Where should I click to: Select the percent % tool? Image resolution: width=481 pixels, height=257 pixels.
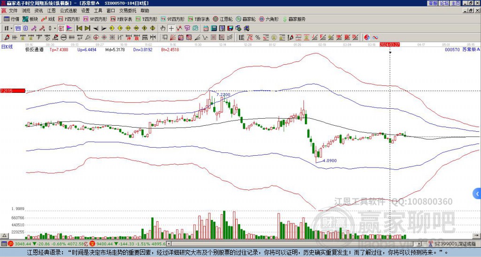click(x=258, y=38)
